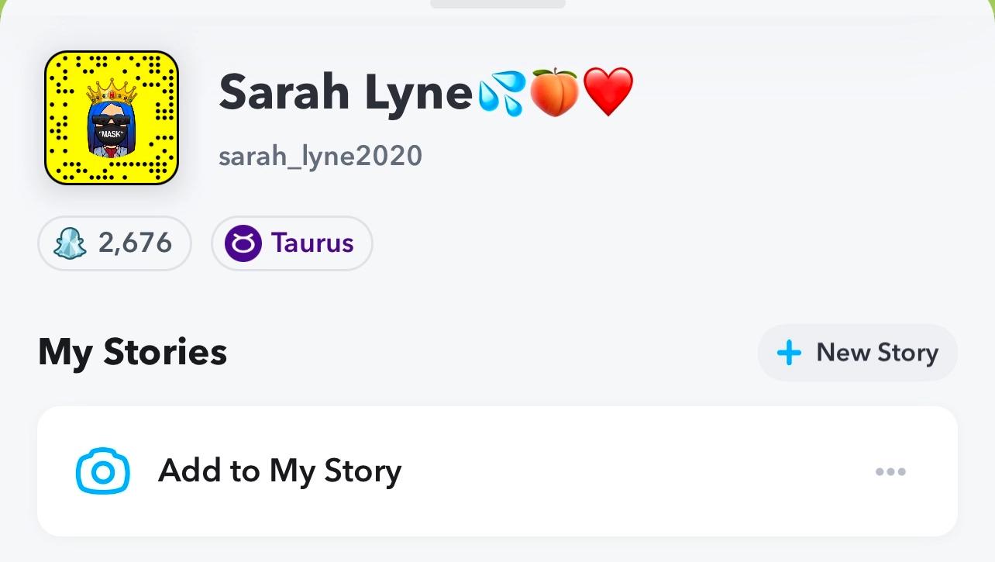Tap the blue camera icon
This screenshot has width=995, height=562.
102,471
